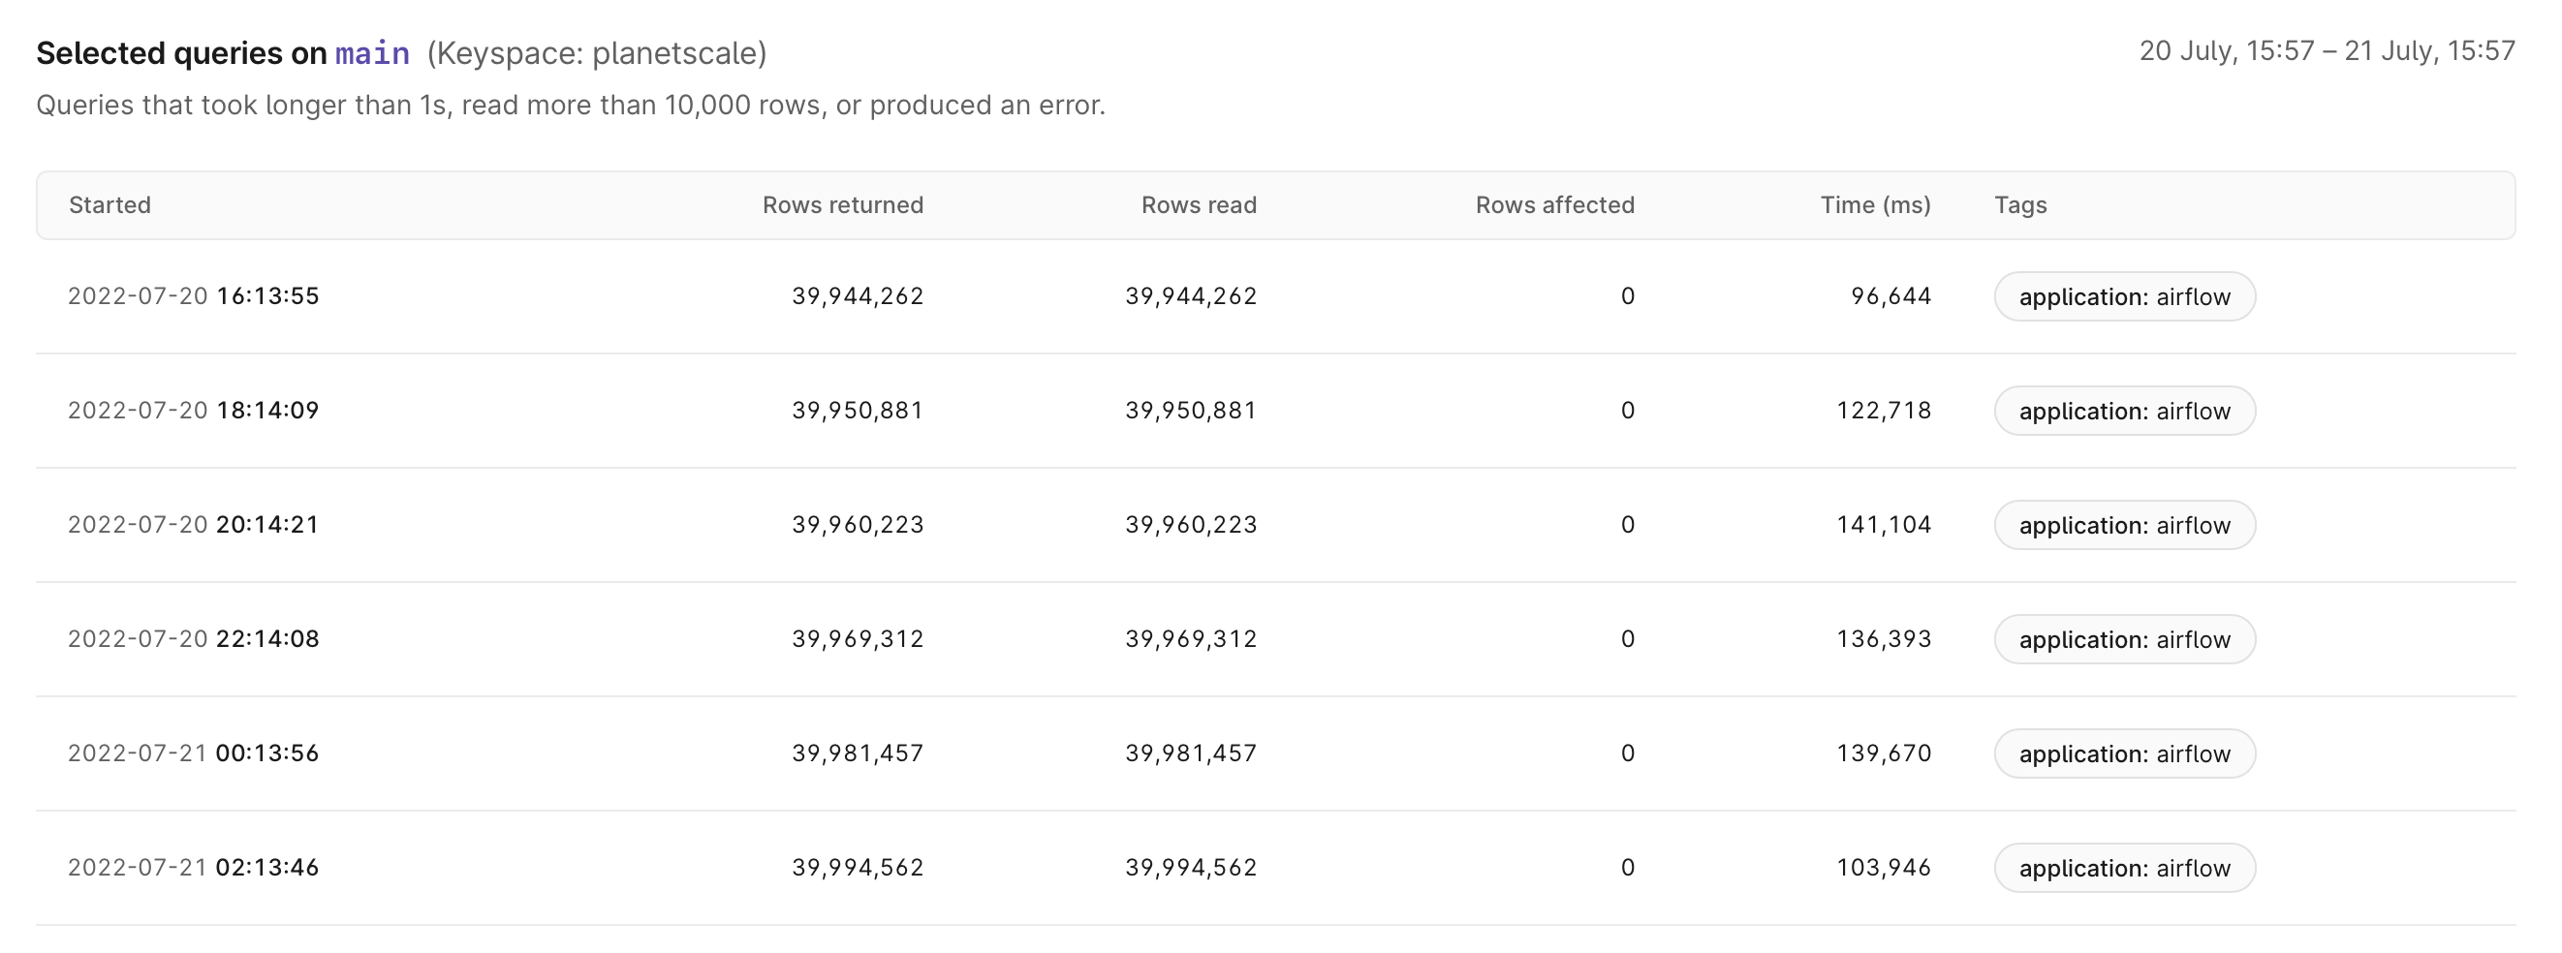
Task: Open the 2022-07-21 02:13:46 query row
Action: pos(194,867)
